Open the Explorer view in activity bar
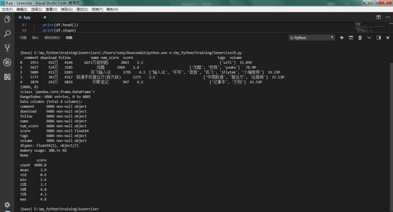The image size is (393, 212). click(x=7, y=19)
